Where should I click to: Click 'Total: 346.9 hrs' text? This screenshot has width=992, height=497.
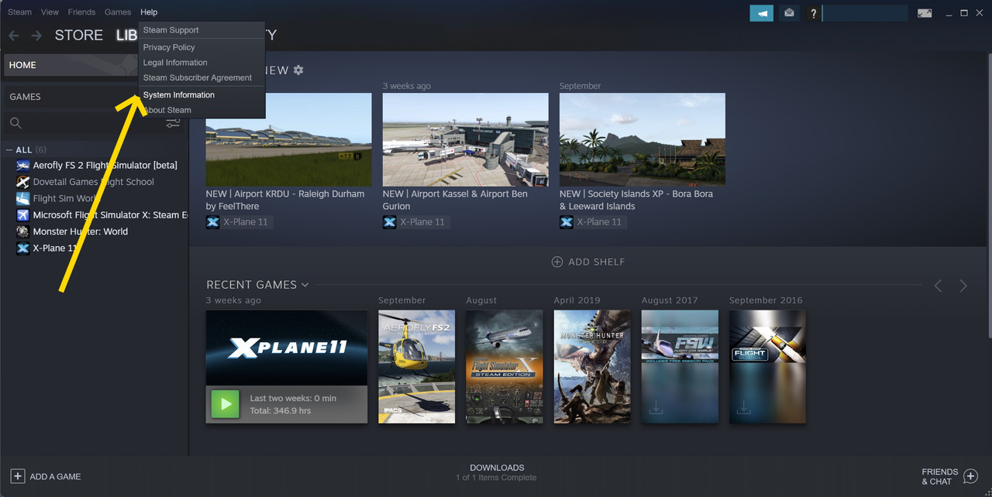[x=281, y=410]
